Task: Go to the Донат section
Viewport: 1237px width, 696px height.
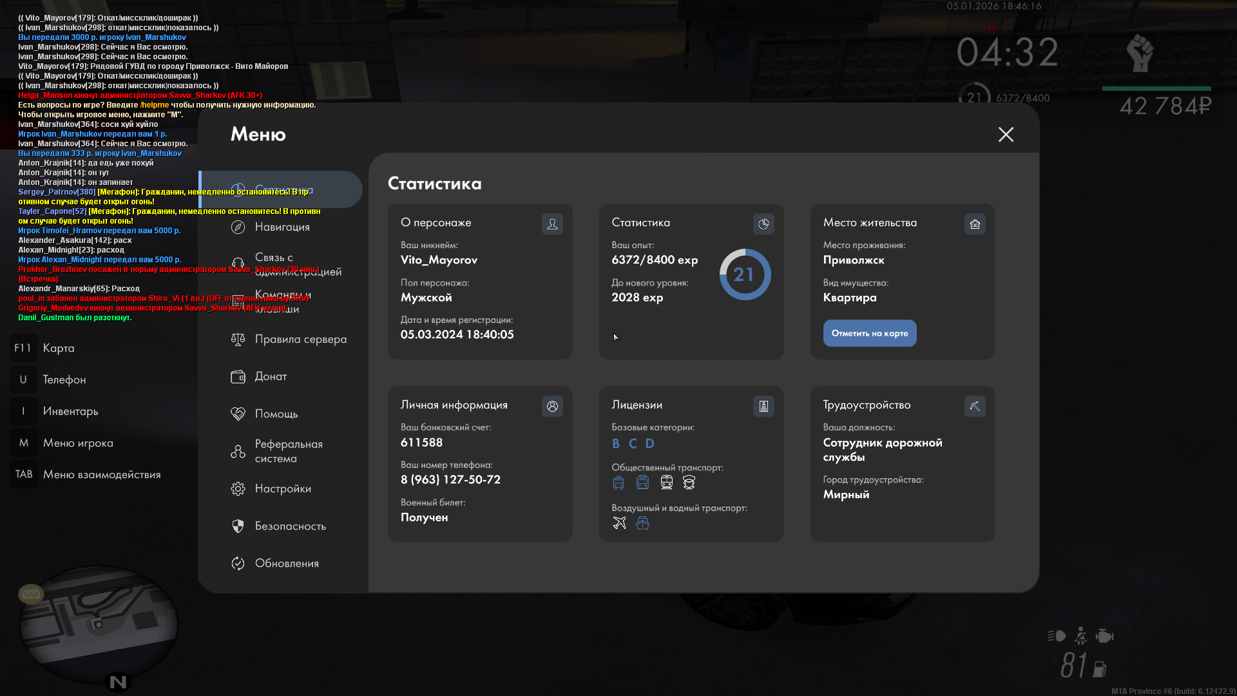Action: (x=271, y=376)
